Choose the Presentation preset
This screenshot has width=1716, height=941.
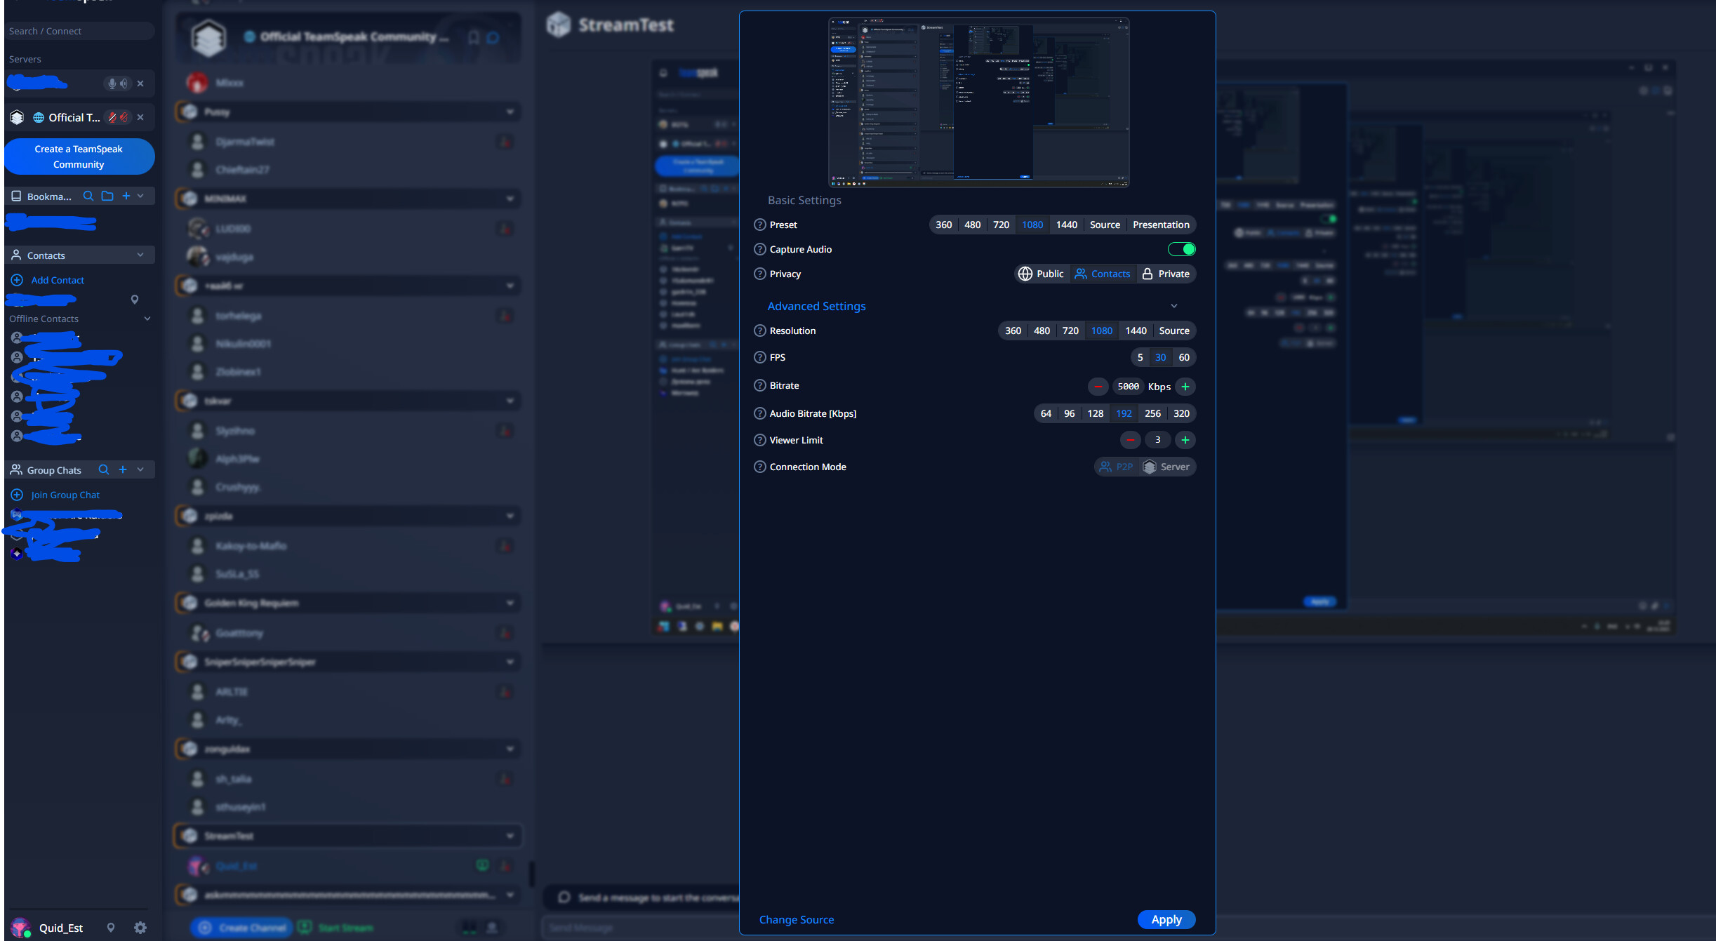click(1161, 225)
